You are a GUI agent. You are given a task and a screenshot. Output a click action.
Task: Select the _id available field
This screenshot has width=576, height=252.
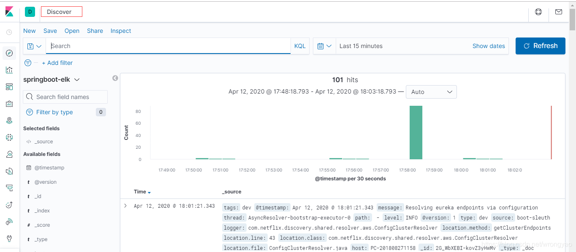38,196
